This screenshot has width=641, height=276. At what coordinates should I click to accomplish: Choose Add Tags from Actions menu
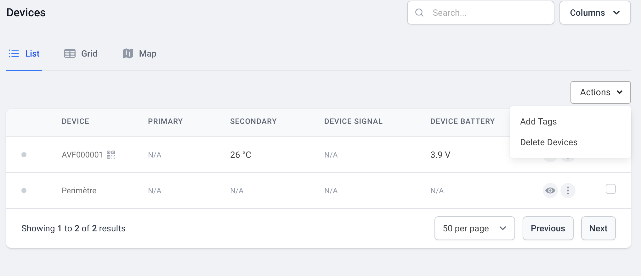(538, 121)
